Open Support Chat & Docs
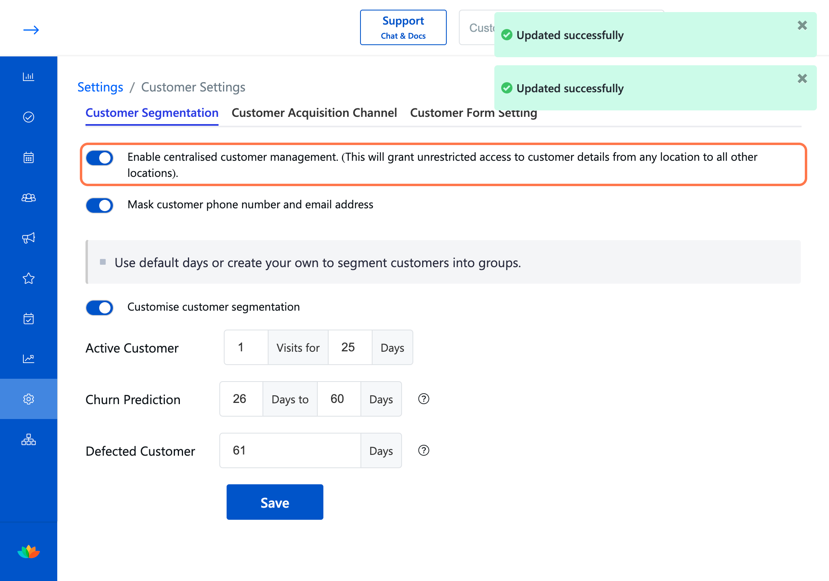The width and height of the screenshot is (829, 581). pos(403,27)
